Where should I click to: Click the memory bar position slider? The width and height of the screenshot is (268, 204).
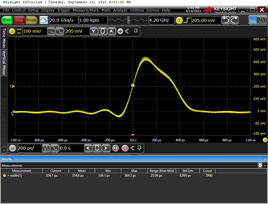tap(129, 20)
